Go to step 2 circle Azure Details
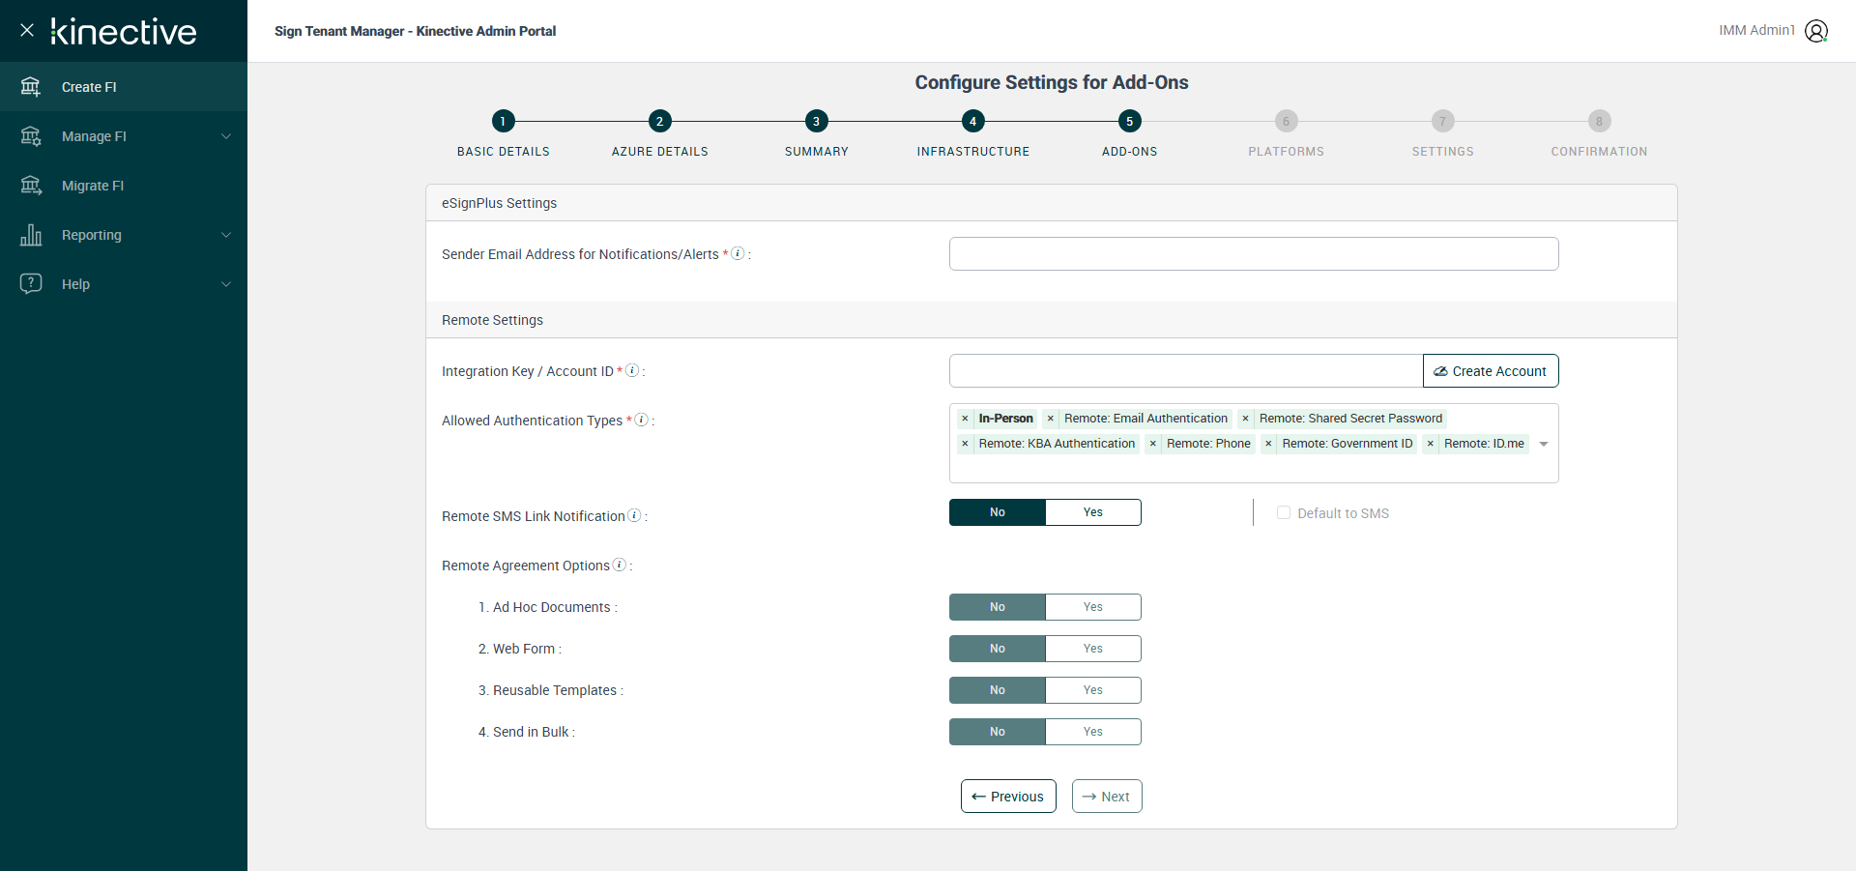This screenshot has height=871, width=1856. [x=659, y=121]
